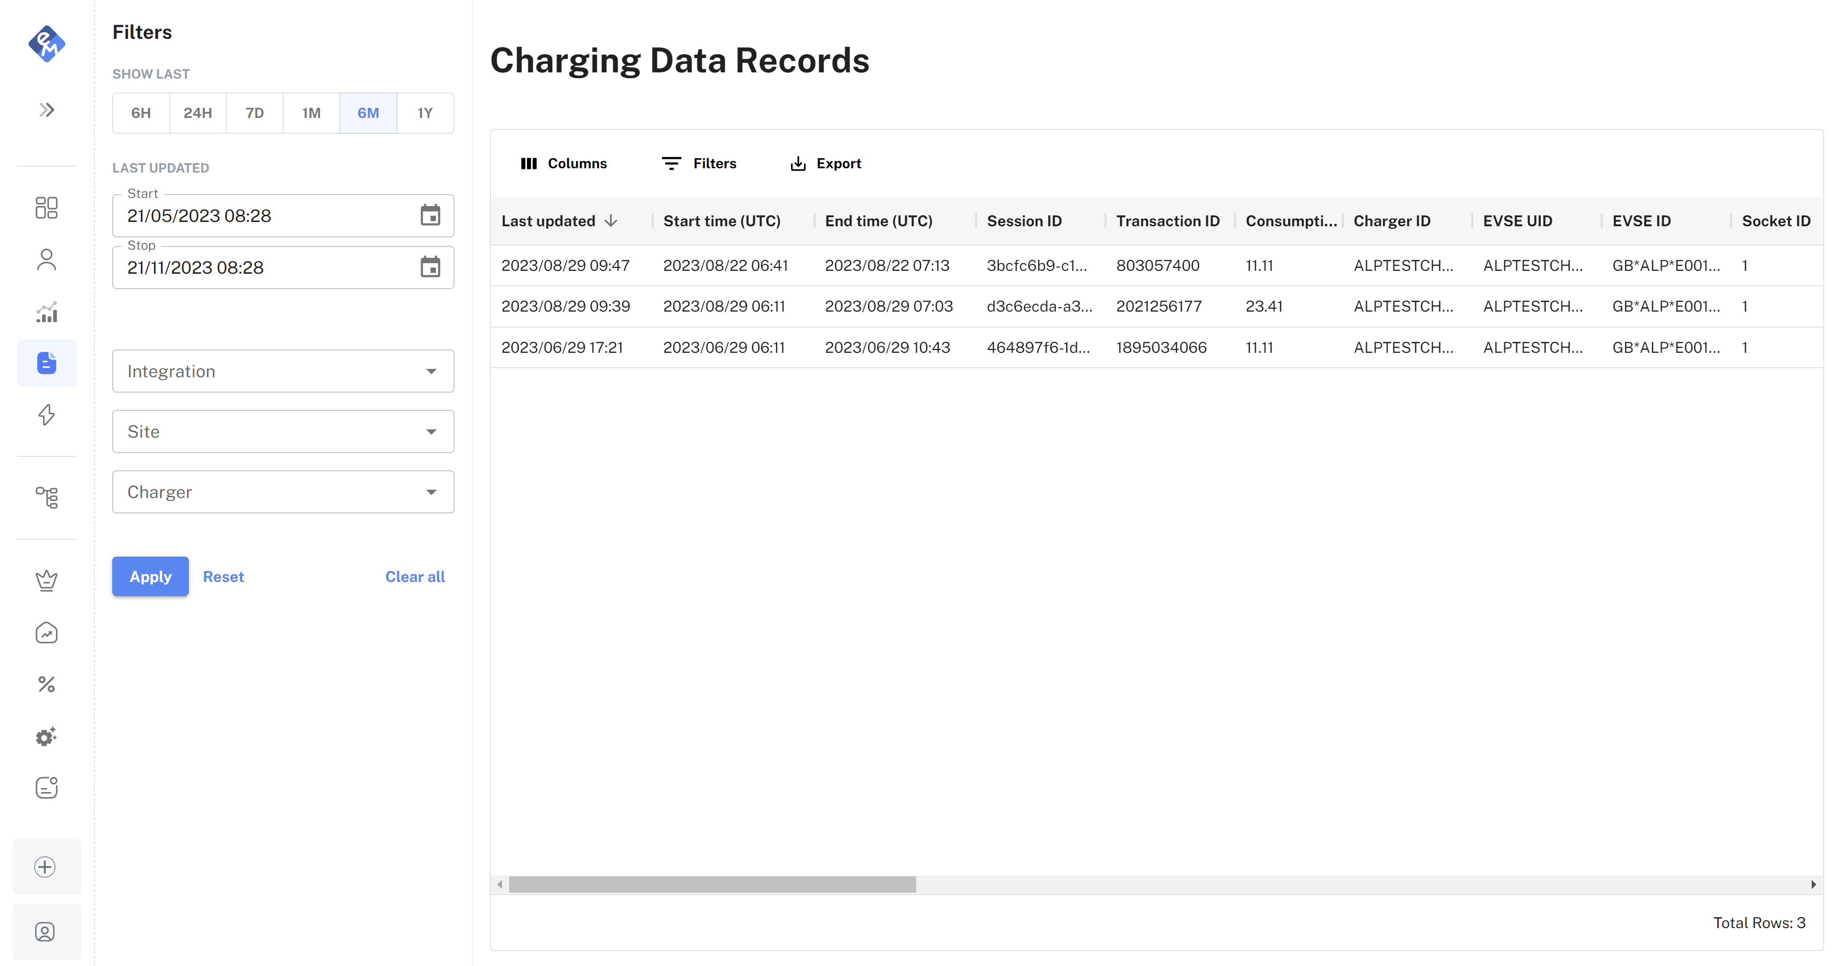The width and height of the screenshot is (1840, 966).
Task: Open the Charger dropdown
Action: 283,491
